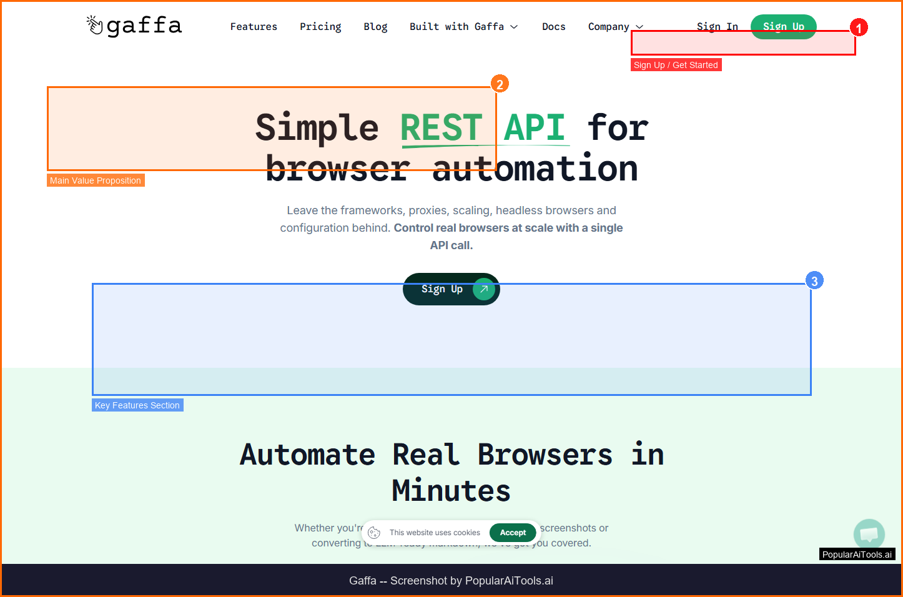
Task: Click the chevron next to Company
Action: (639, 27)
